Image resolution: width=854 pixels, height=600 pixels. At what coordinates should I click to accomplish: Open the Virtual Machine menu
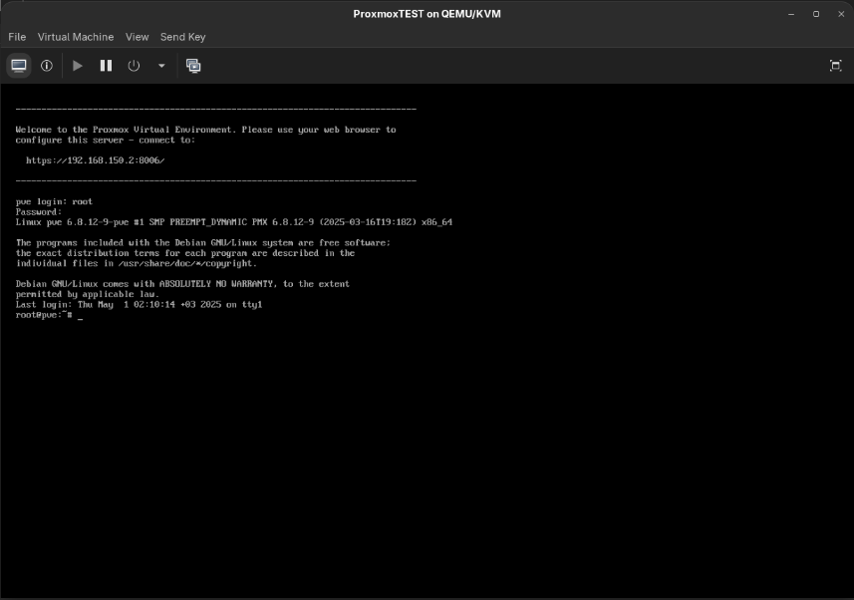coord(75,37)
